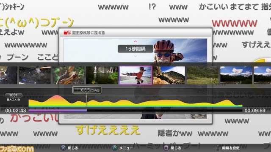Select the squirrel on log thumbnail
Screen dimensions: 271x152
pos(69,75)
